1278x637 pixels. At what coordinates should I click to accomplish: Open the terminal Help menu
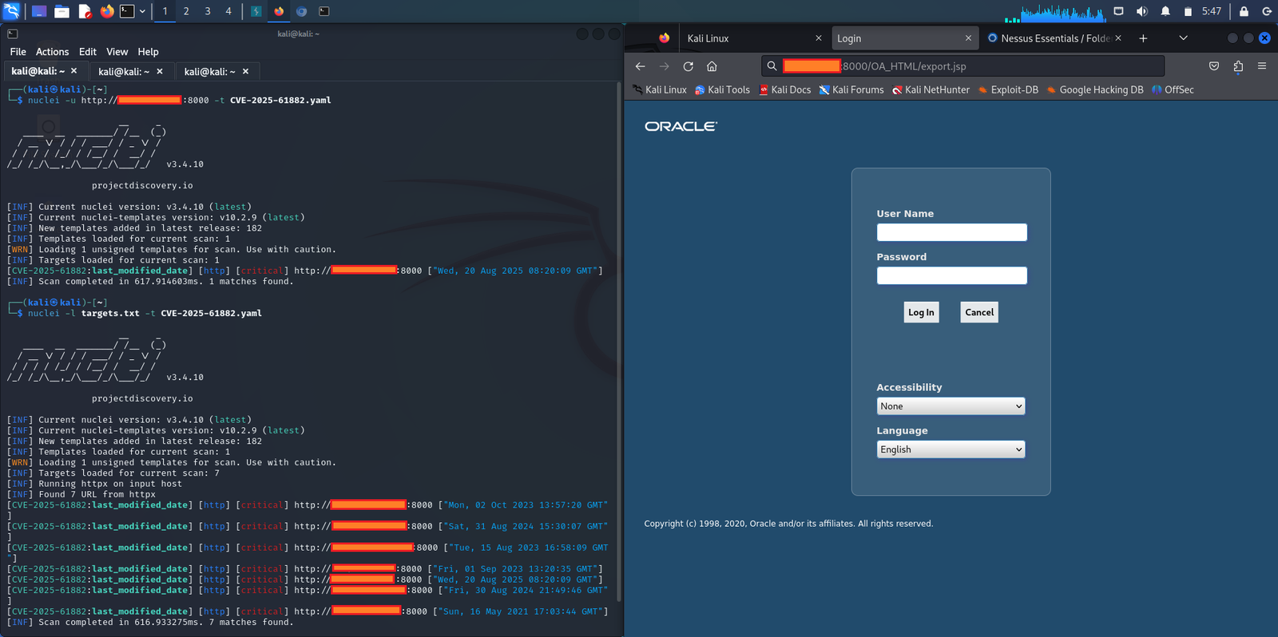[149, 52]
